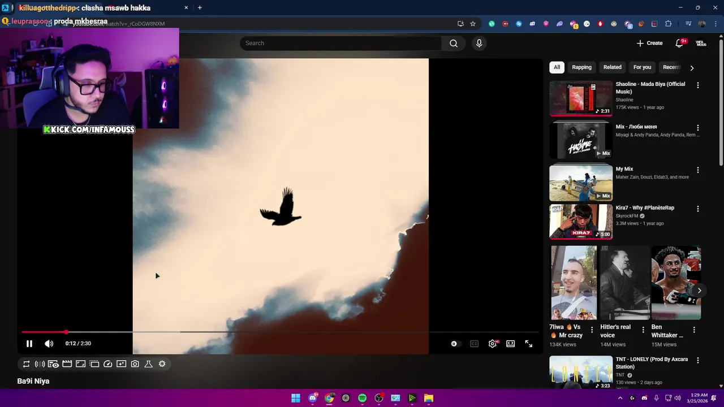724x407 pixels.
Task: Show the next shorts with the shelf arrow
Action: 699,291
